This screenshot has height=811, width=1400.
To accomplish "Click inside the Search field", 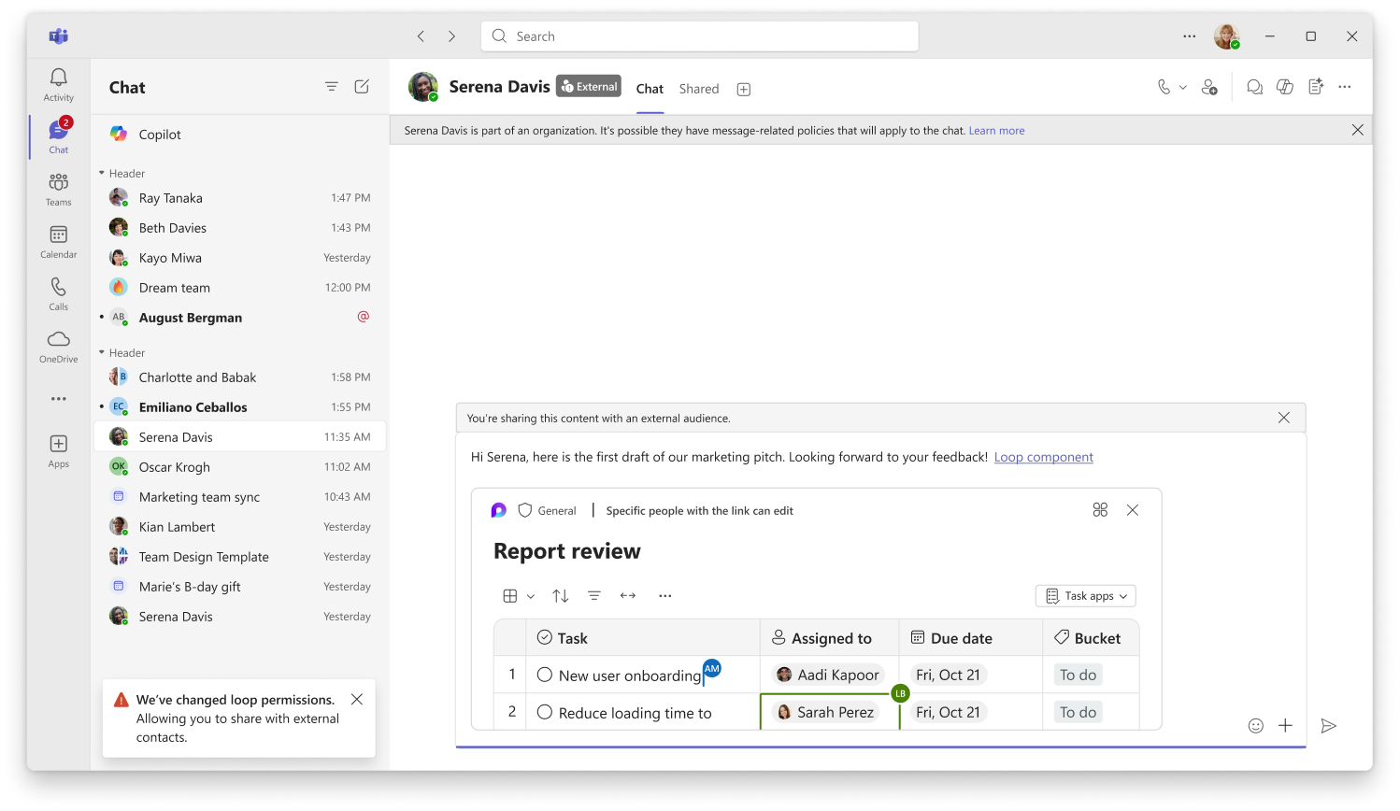I will 699,36.
